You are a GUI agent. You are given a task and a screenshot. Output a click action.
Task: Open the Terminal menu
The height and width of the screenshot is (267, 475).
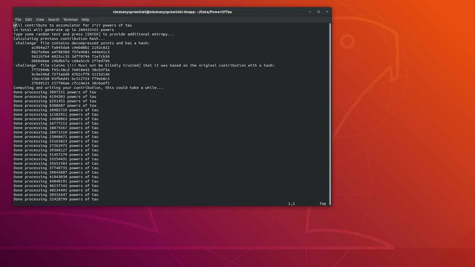click(70, 20)
